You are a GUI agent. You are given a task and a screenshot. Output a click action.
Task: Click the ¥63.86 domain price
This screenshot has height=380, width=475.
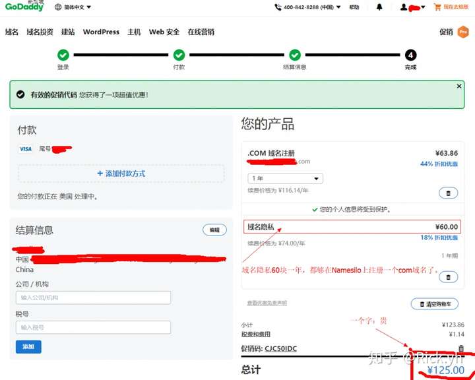coord(447,153)
